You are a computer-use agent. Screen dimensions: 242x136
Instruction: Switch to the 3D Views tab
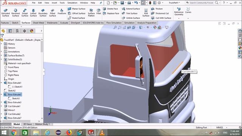[x=28, y=124]
